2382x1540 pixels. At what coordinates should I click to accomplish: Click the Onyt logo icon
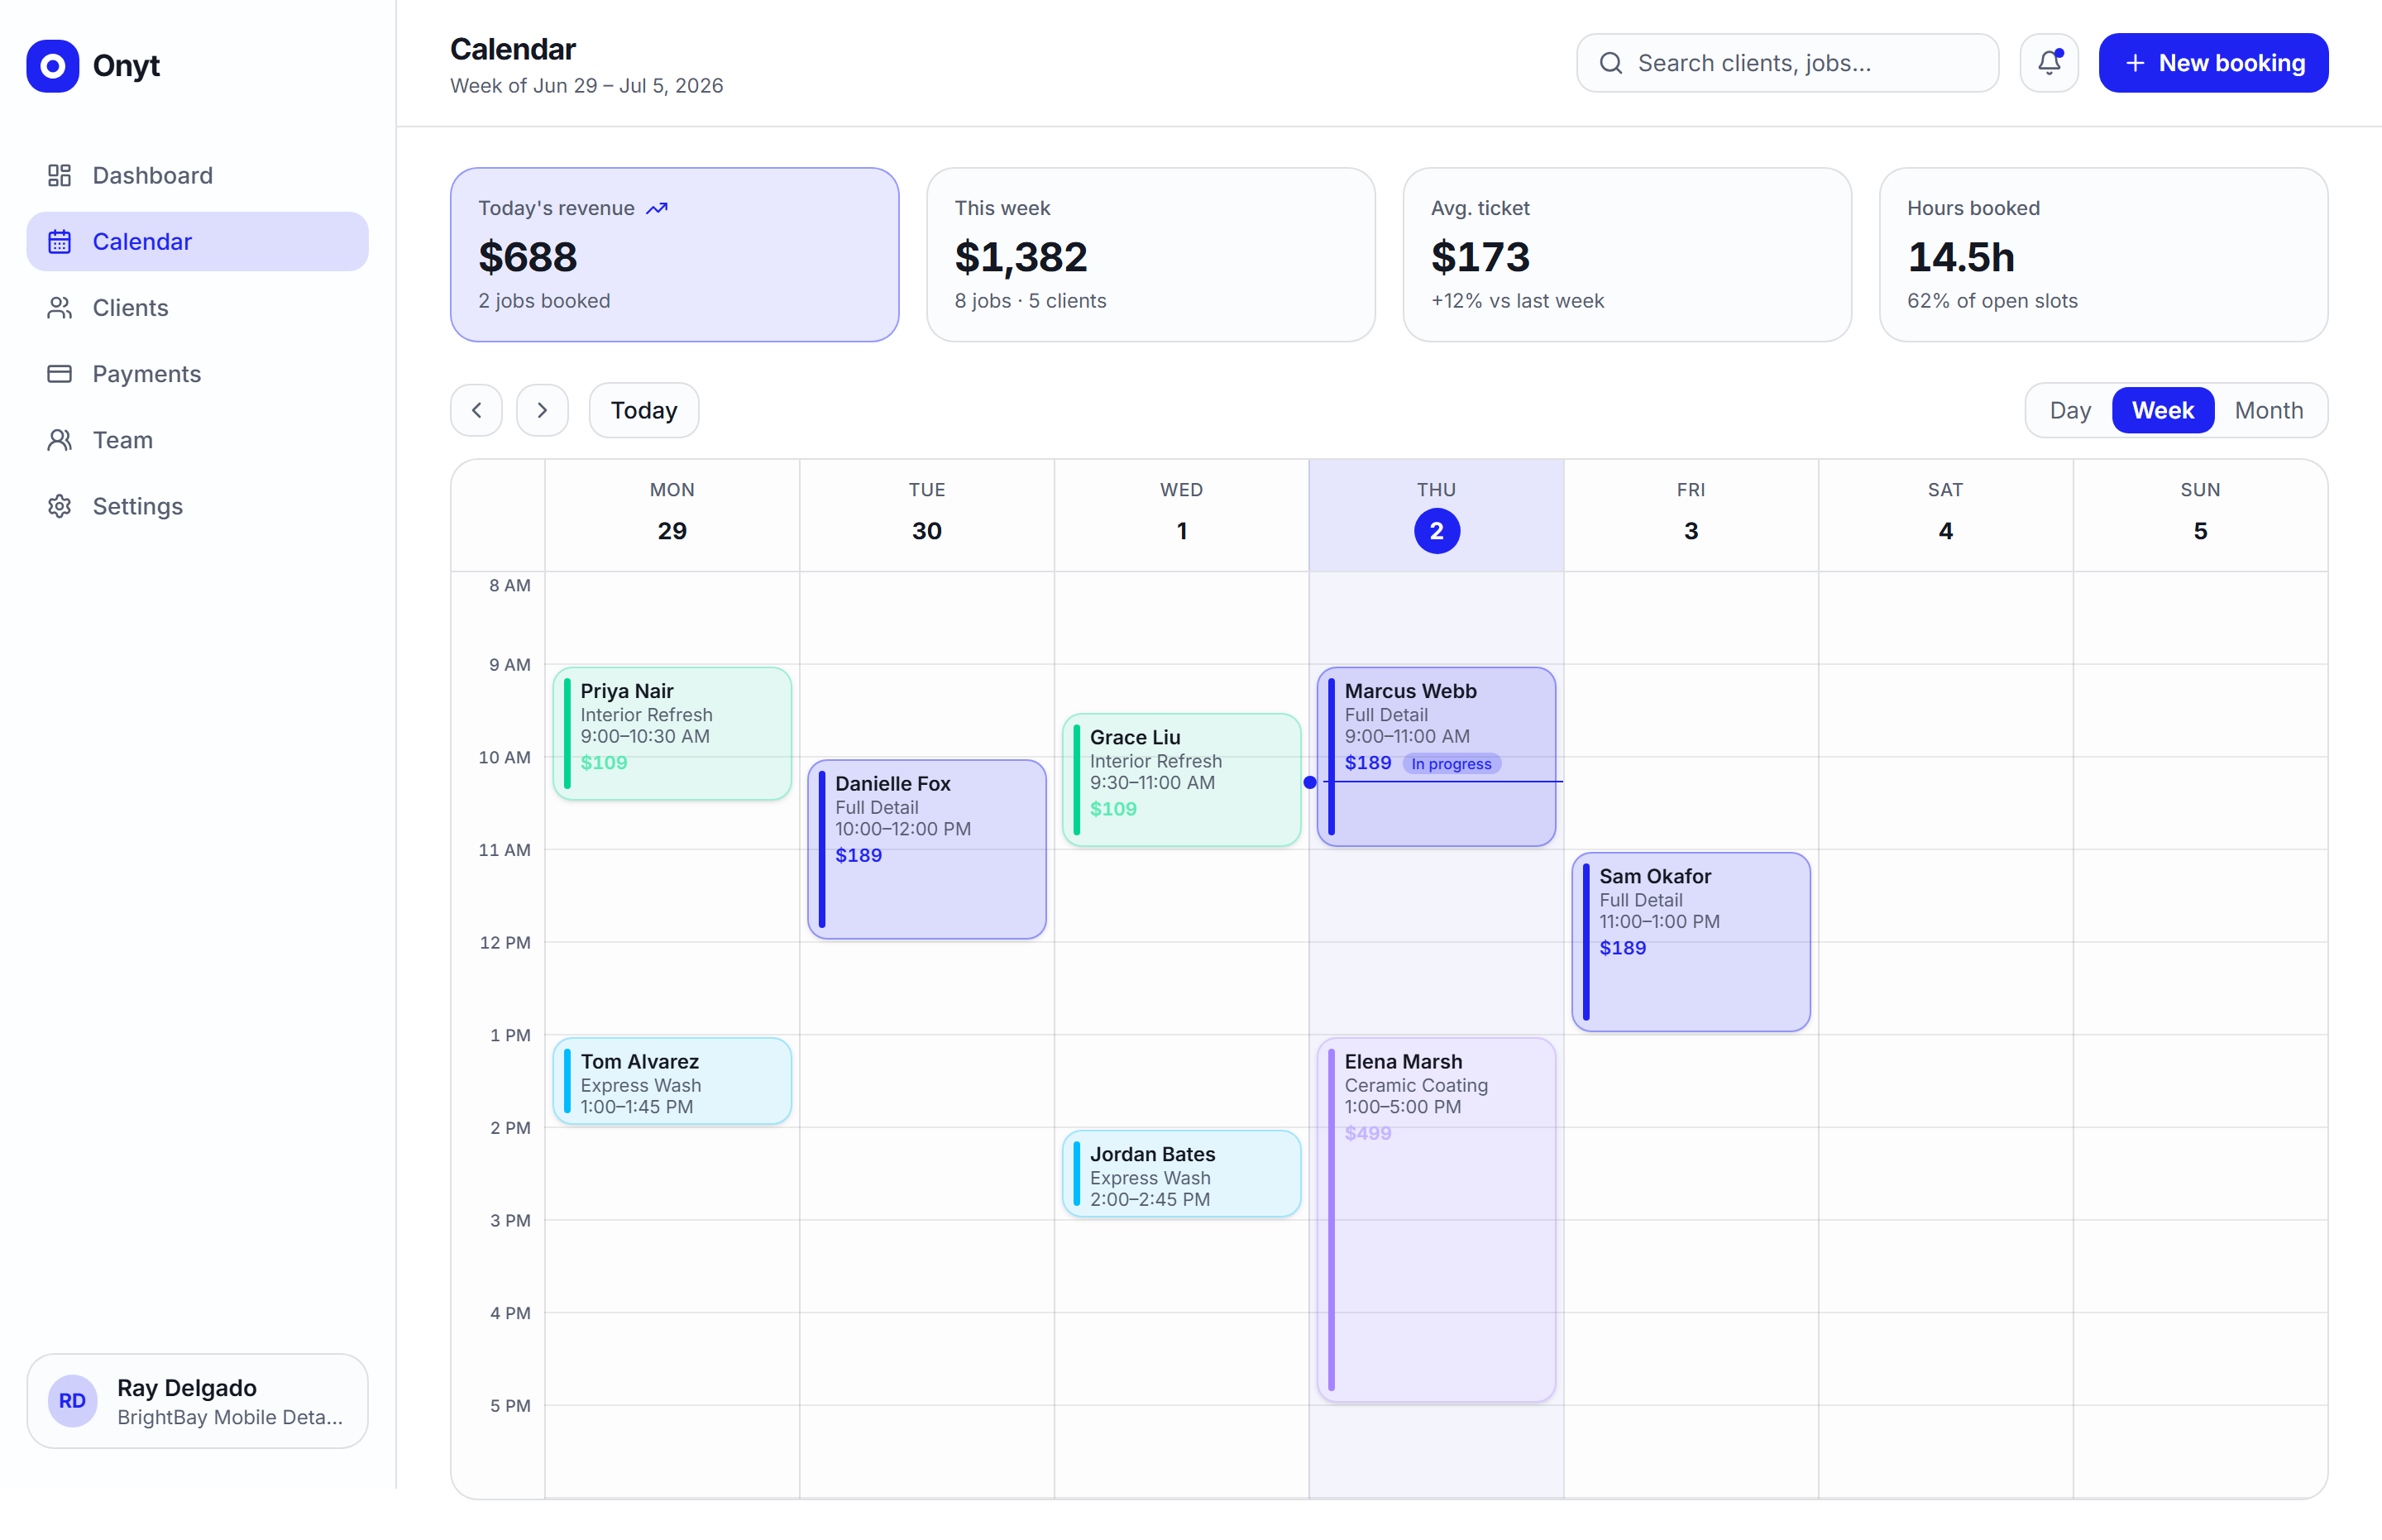(x=53, y=66)
